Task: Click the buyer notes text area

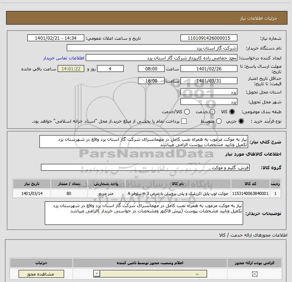Action: (144, 213)
